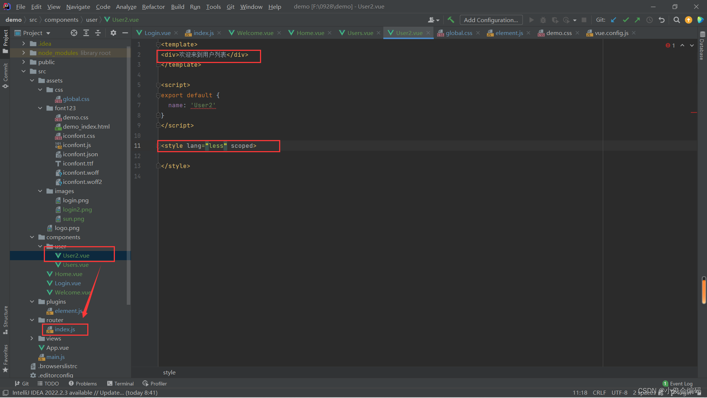Screen dimensions: 707x398
Task: Click Rollback undo arrow in toolbar
Action: pos(662,20)
